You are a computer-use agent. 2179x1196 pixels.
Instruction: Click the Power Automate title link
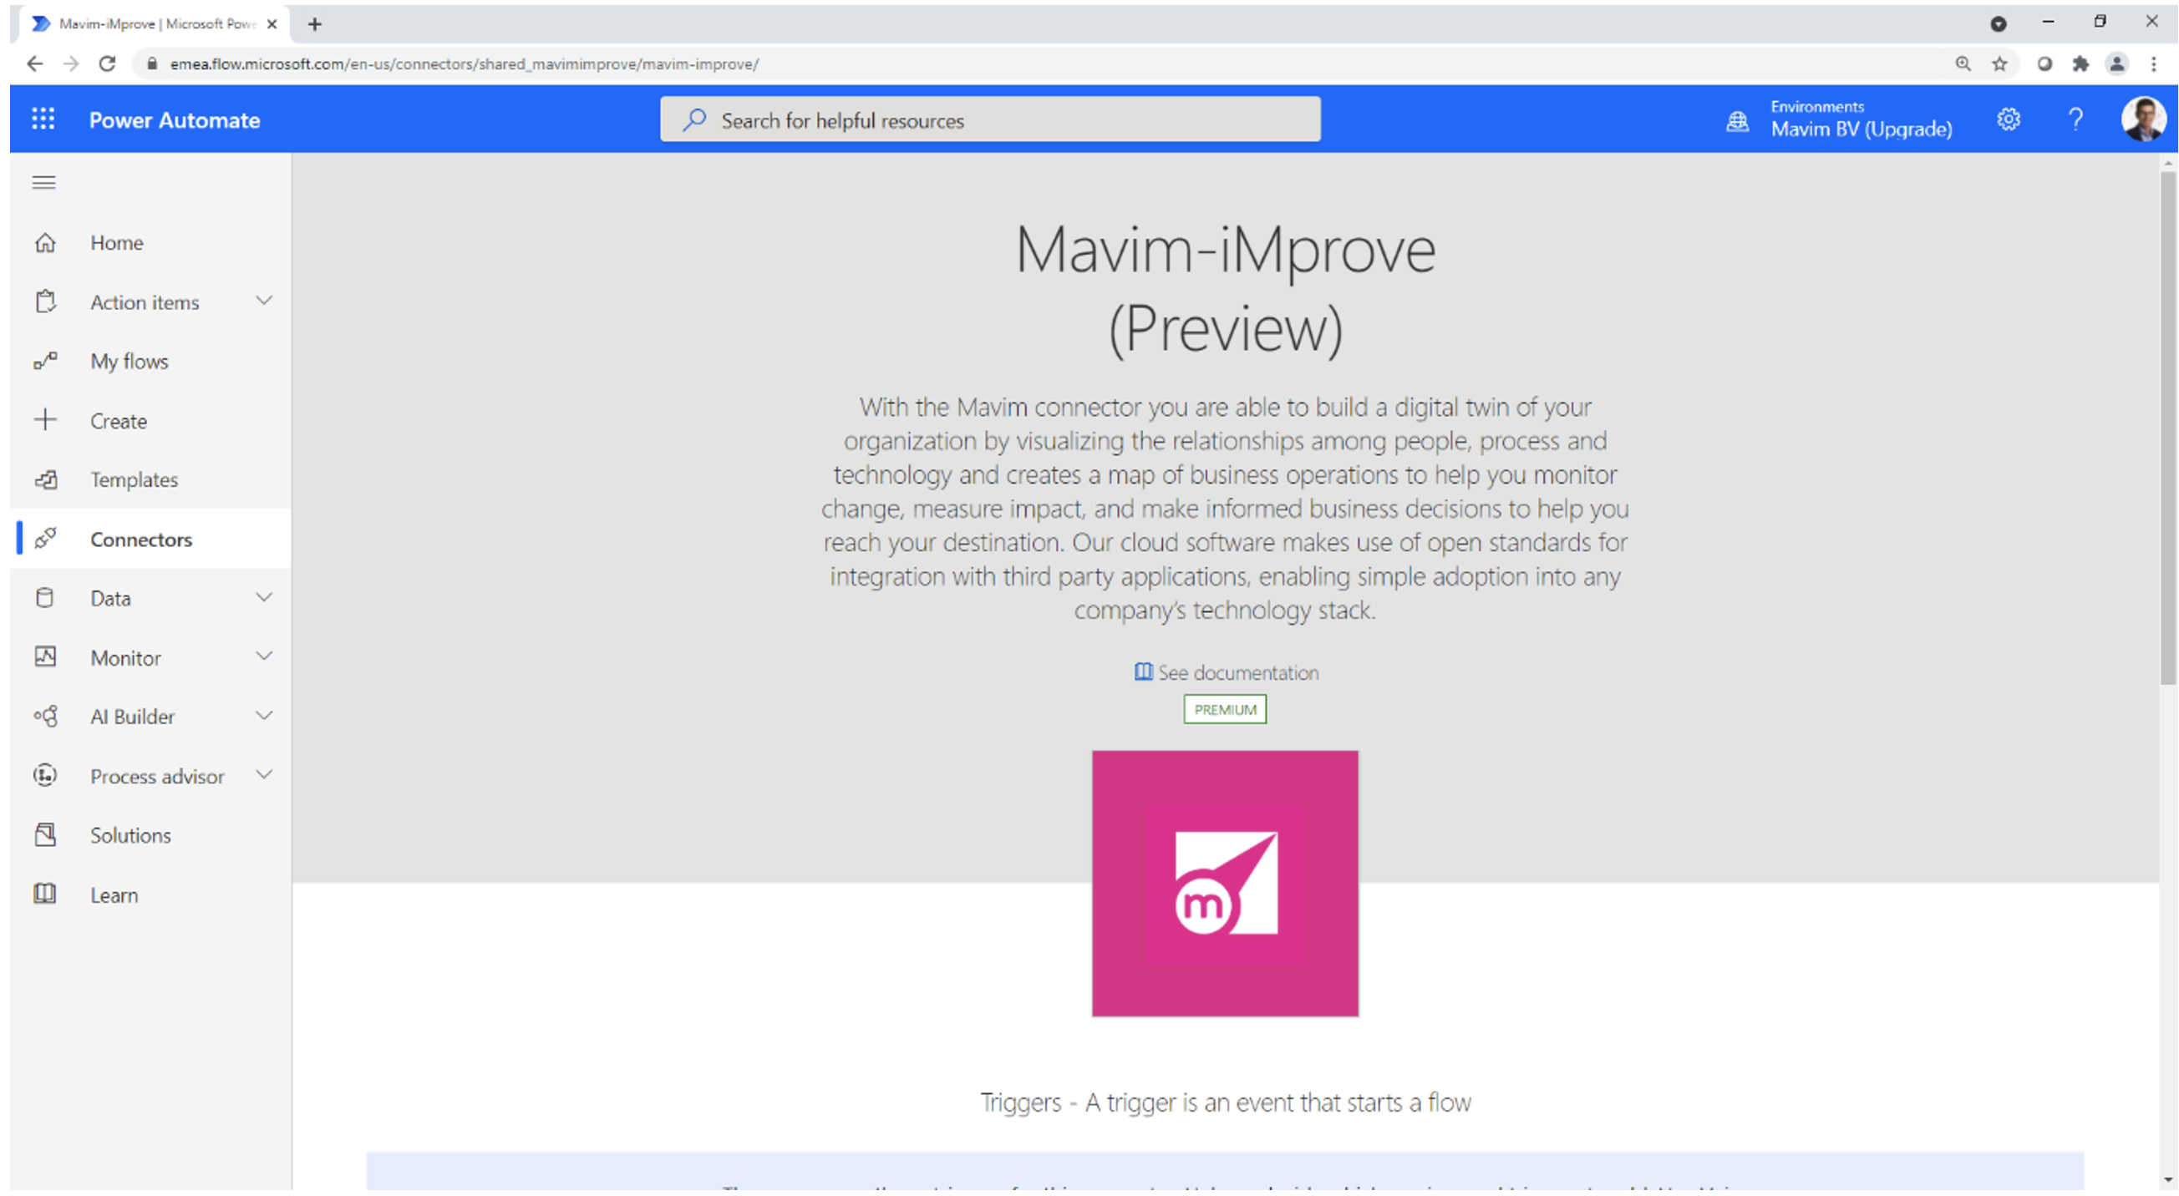tap(175, 120)
